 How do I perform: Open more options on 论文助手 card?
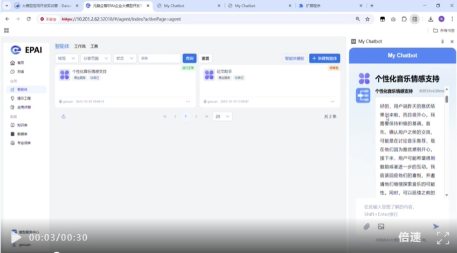pyautogui.click(x=332, y=101)
